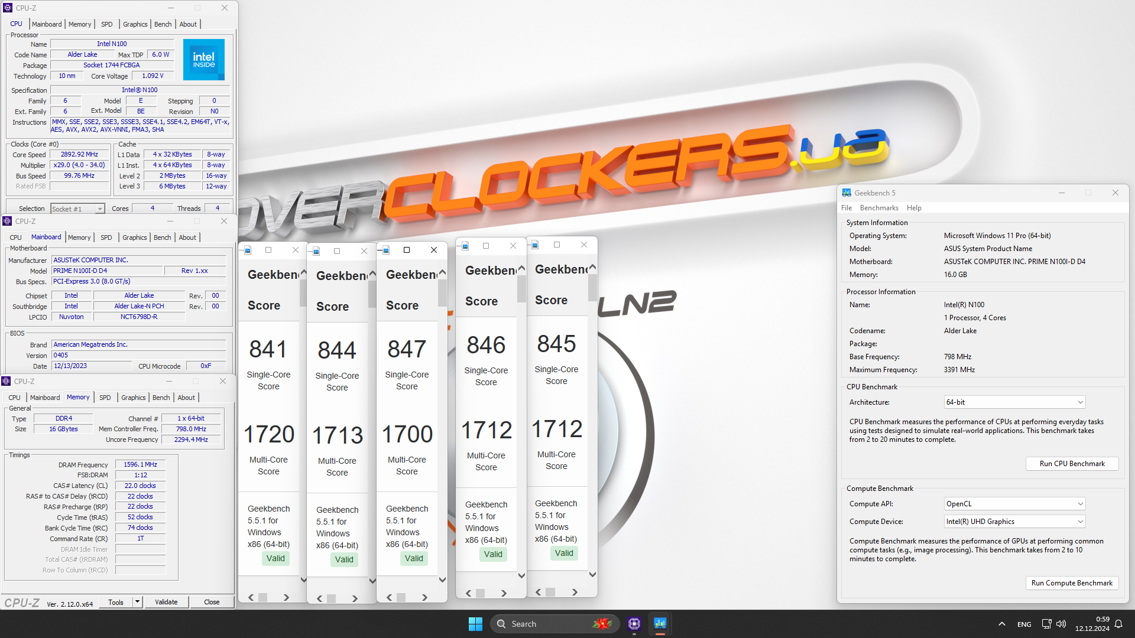Open the SPD tab in the top CPU-Z window
This screenshot has width=1135, height=638.
pos(106,24)
